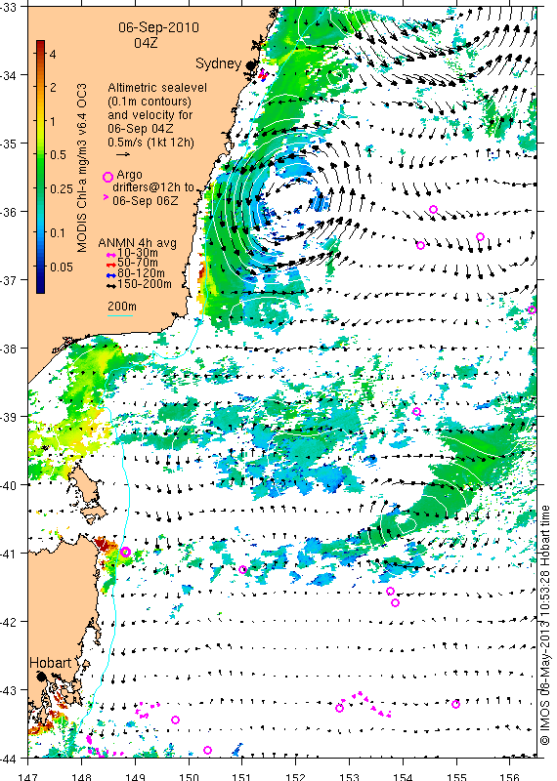The image size is (557, 781).
Task: Click colorbar tick label '0.1'
Action: coord(58,232)
